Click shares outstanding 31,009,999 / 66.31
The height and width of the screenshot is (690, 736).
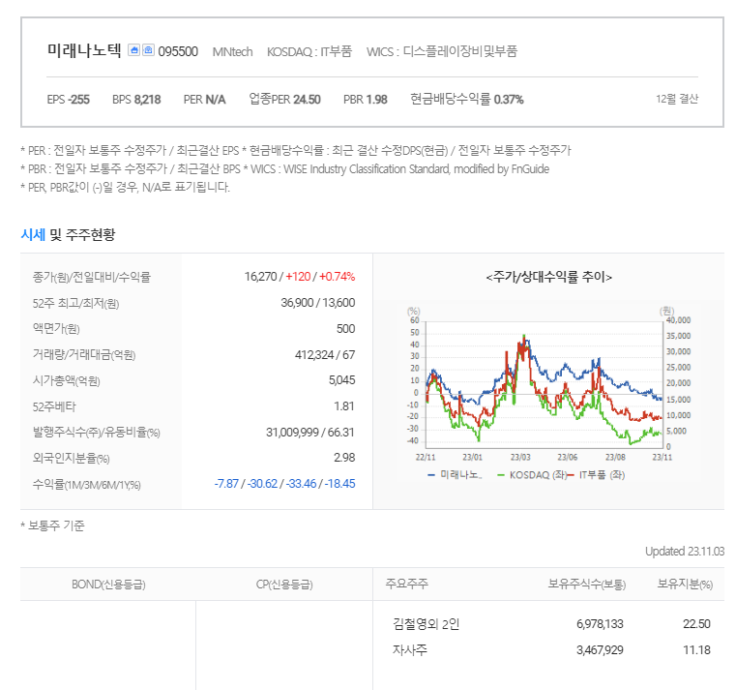pyautogui.click(x=309, y=433)
